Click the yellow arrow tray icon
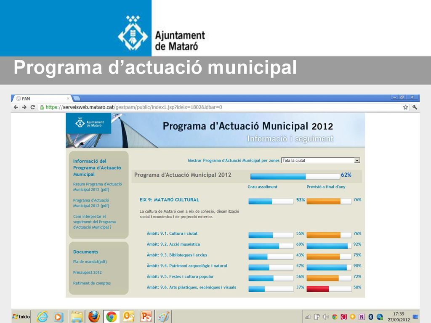This screenshot has height=323, width=431. coord(353,317)
